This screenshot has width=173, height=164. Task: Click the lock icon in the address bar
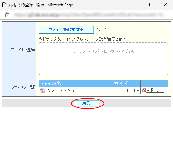tap(7, 15)
